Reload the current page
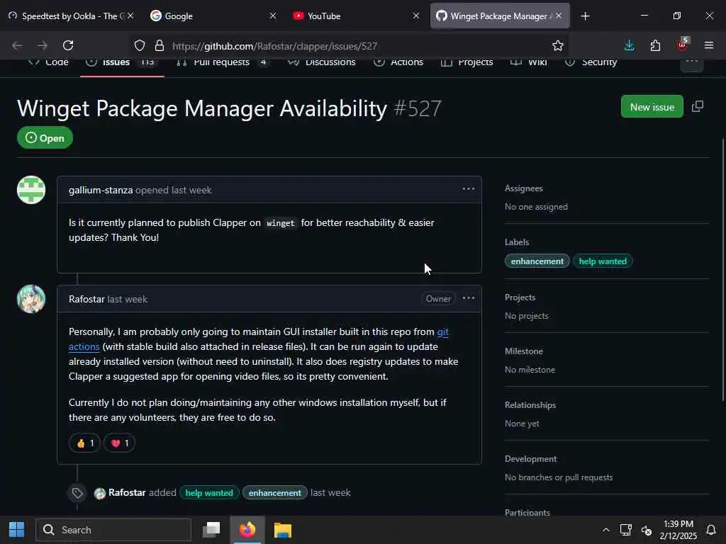Viewport: 726px width, 544px height. [x=68, y=45]
